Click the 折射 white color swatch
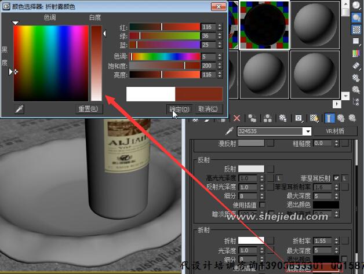Screen dimensions: 364x274 tap(251, 240)
